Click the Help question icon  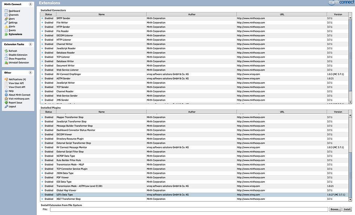[x=6, y=91]
